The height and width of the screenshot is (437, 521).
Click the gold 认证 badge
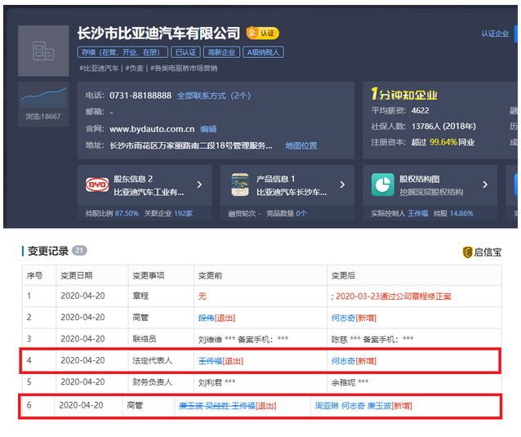coord(262,33)
